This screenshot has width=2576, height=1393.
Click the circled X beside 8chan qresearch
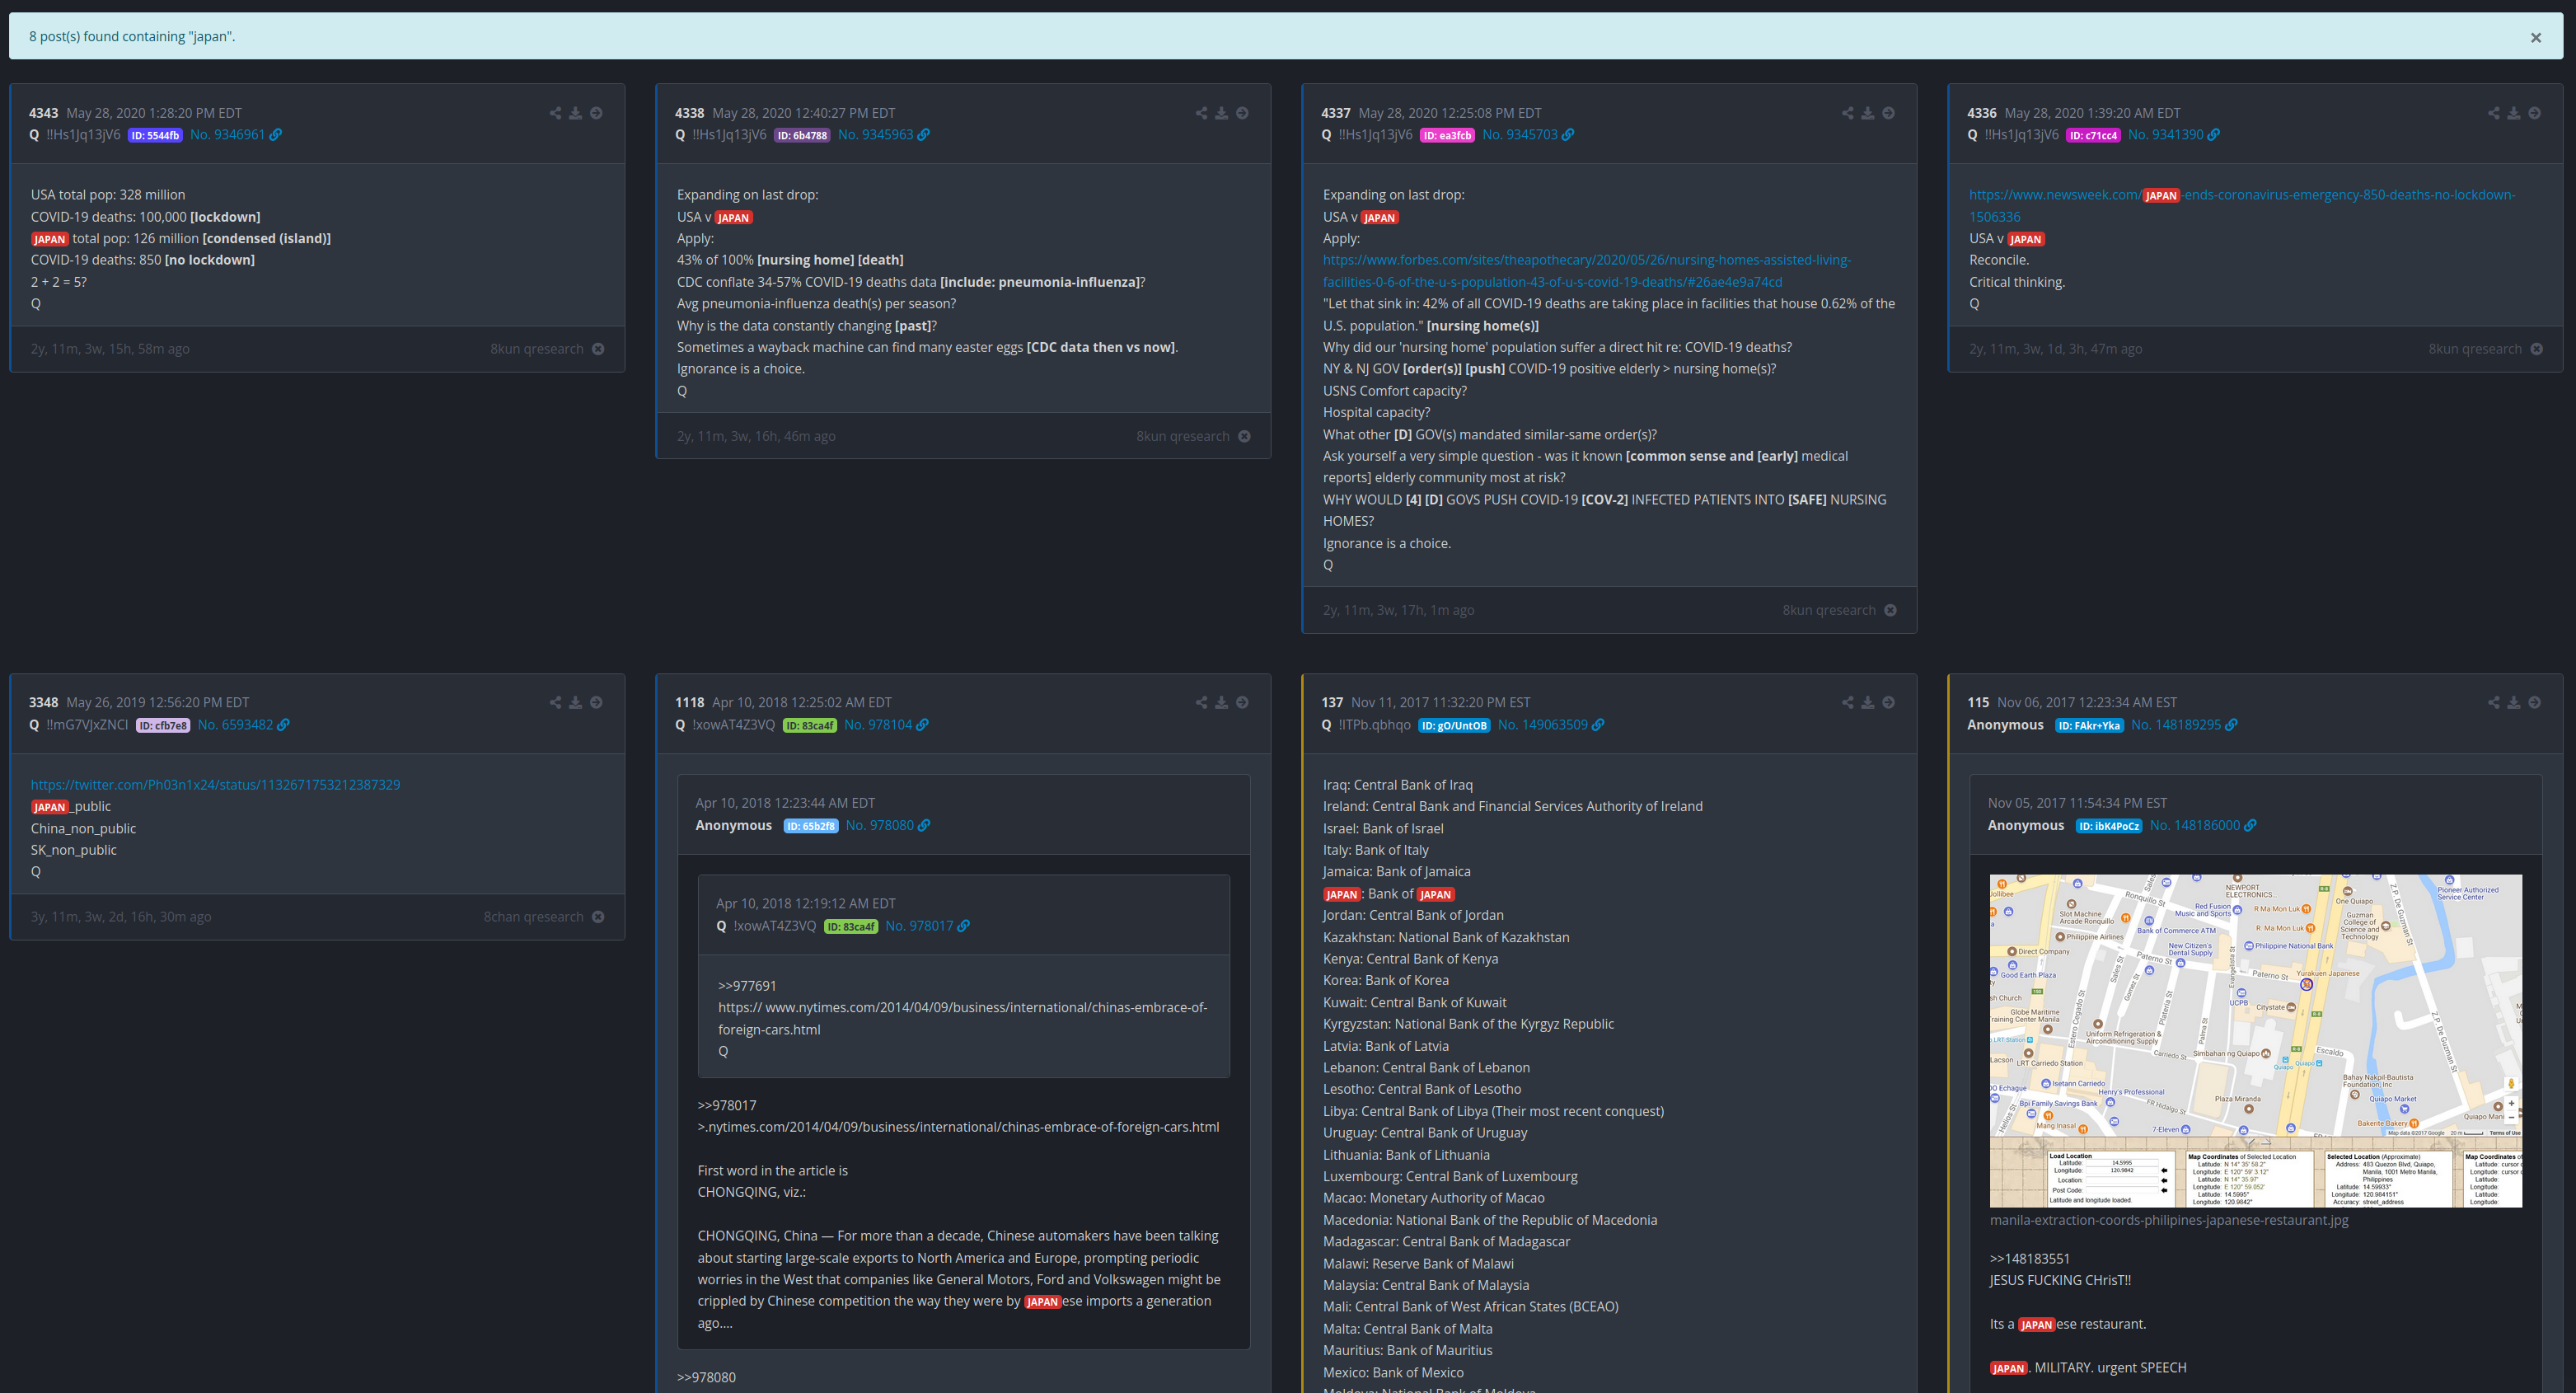pyautogui.click(x=598, y=917)
